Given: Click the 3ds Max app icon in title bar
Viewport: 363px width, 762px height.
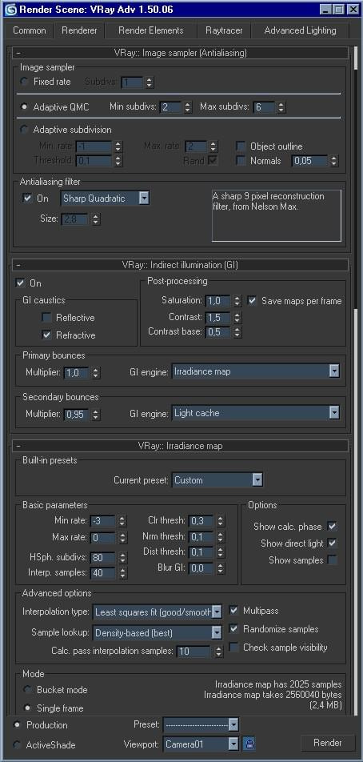Looking at the screenshot, I should tap(10, 10).
